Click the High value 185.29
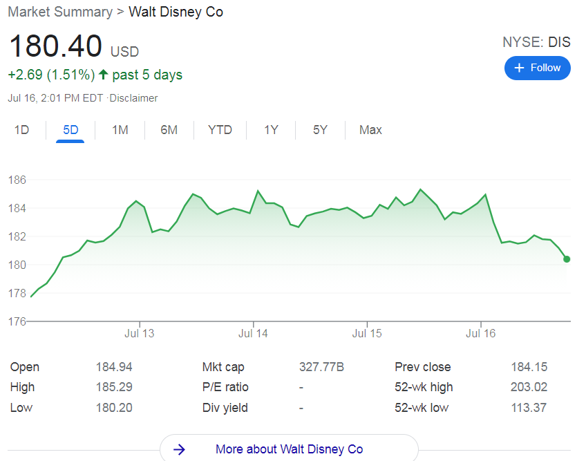The image size is (586, 461). tap(114, 387)
